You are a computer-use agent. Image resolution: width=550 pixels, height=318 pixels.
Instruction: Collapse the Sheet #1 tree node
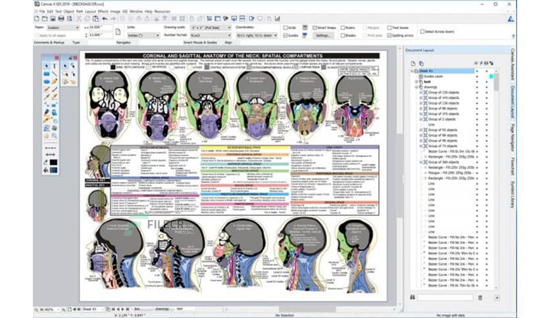[x=412, y=71]
